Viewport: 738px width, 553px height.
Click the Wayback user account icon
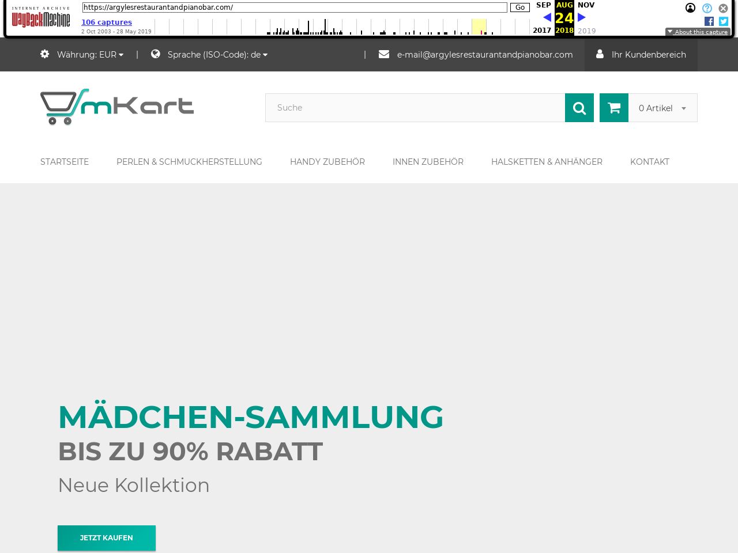[x=690, y=8]
